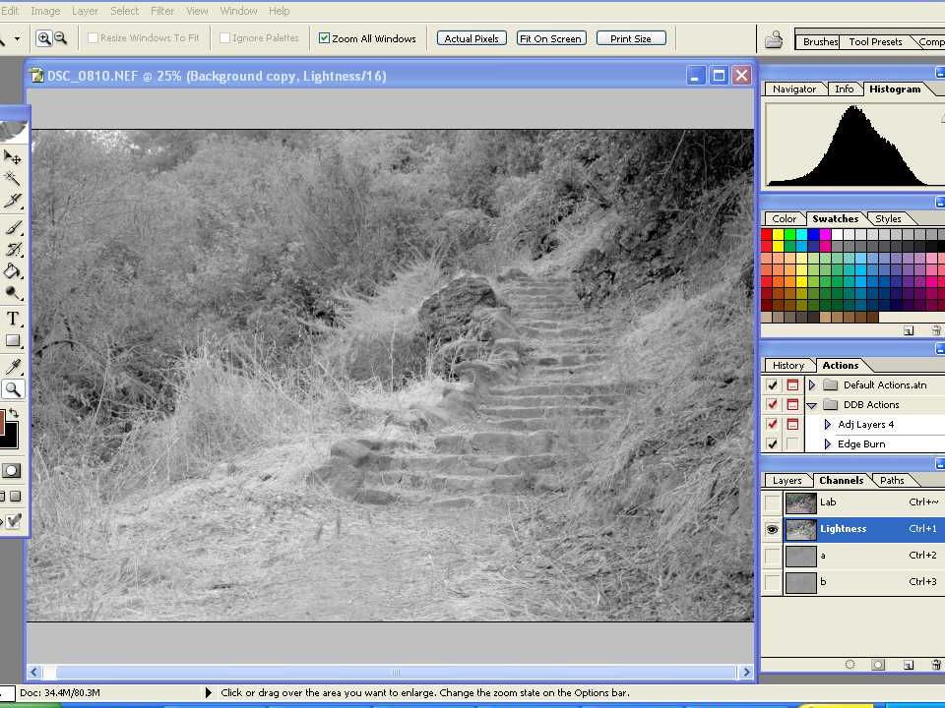Open the Color tab
This screenshot has width=945, height=708.
point(785,219)
